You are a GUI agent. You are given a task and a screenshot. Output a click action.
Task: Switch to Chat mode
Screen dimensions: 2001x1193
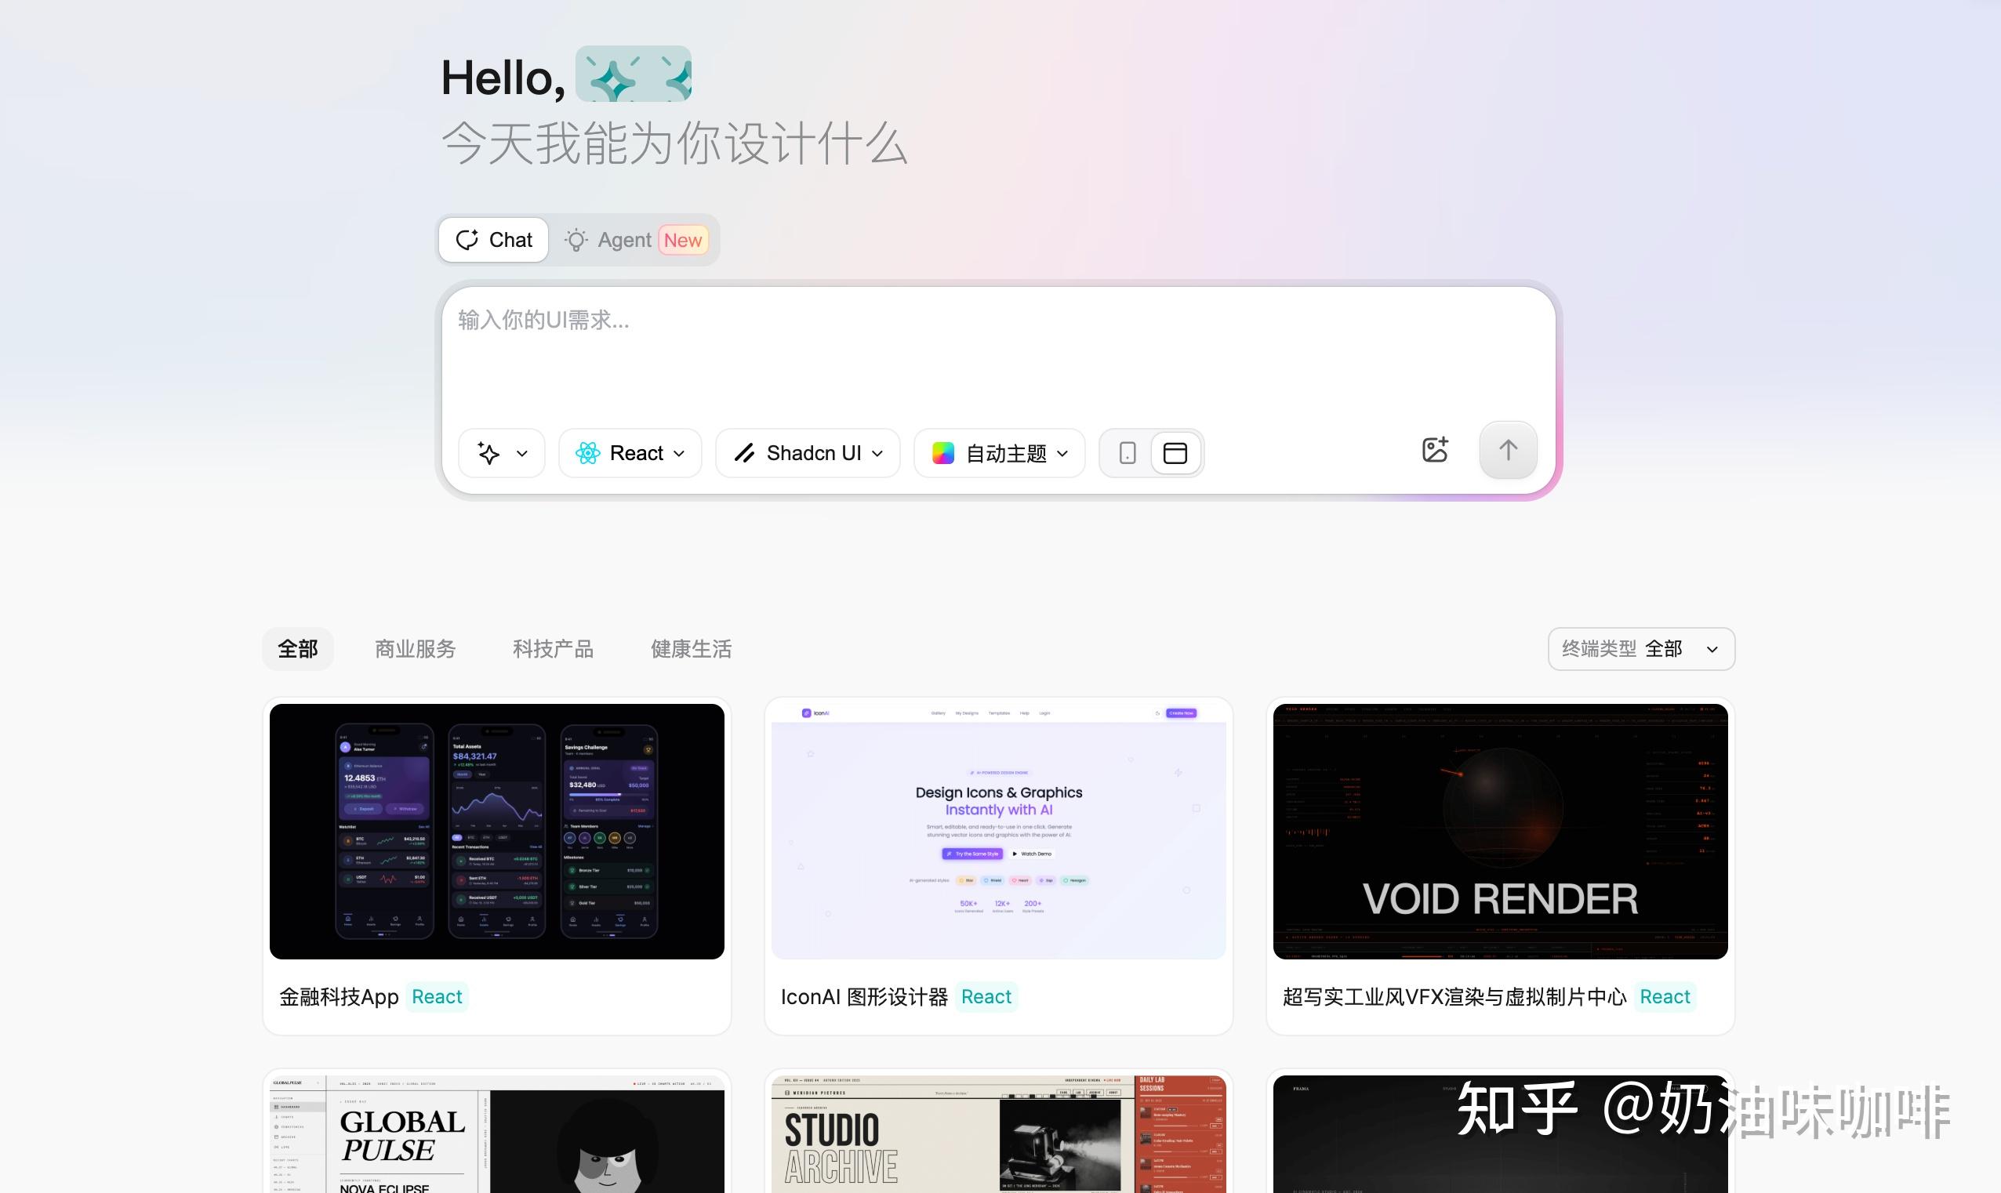click(x=494, y=240)
